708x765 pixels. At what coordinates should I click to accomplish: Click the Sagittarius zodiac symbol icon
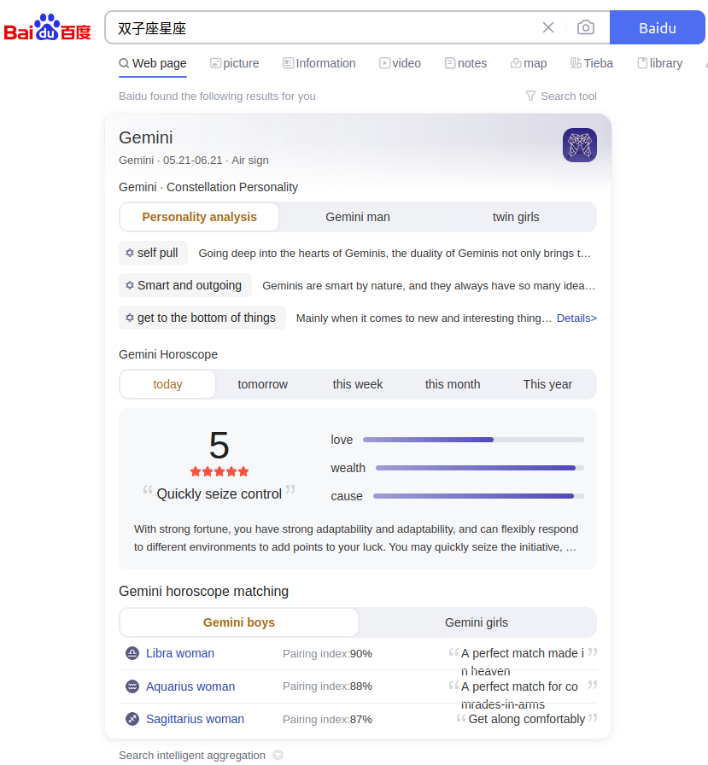(132, 719)
